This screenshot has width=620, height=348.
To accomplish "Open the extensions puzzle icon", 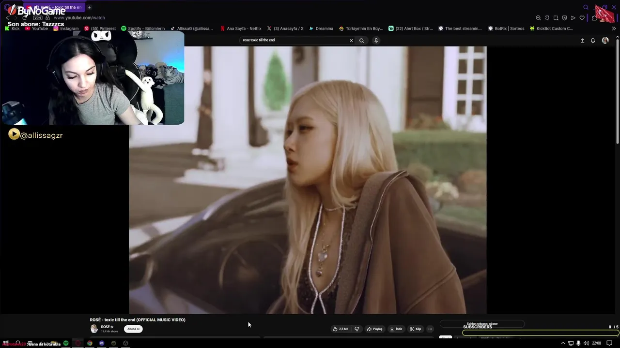I will pos(594,18).
